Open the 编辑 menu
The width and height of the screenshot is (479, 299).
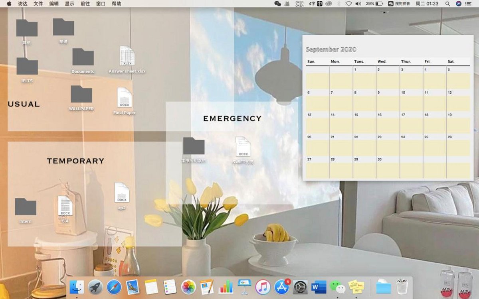coord(54,4)
